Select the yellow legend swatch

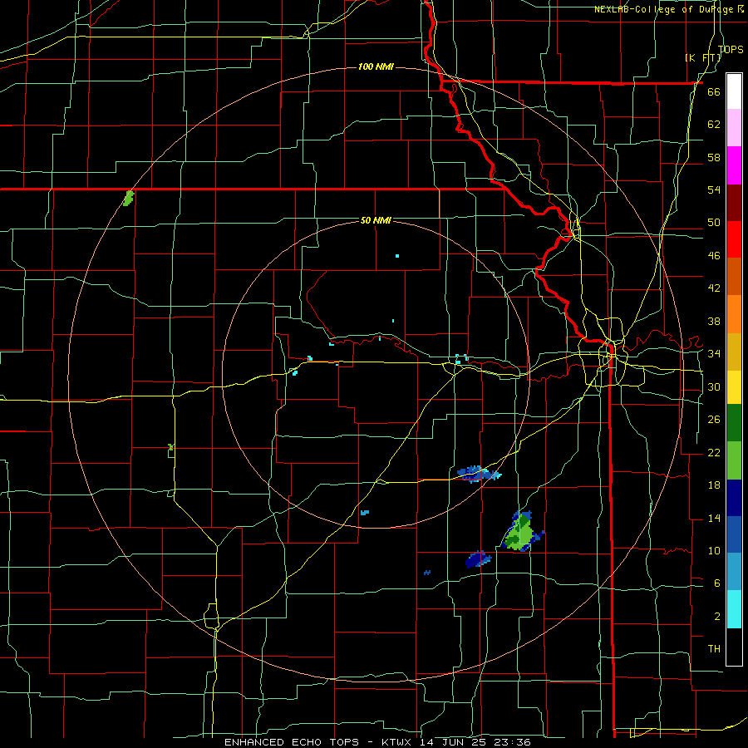pos(734,387)
